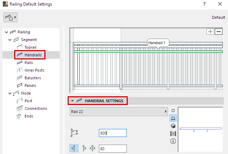Screen dimensions: 228x154
Task: Open the Rail 22 profile dropdown
Action: 118,112
